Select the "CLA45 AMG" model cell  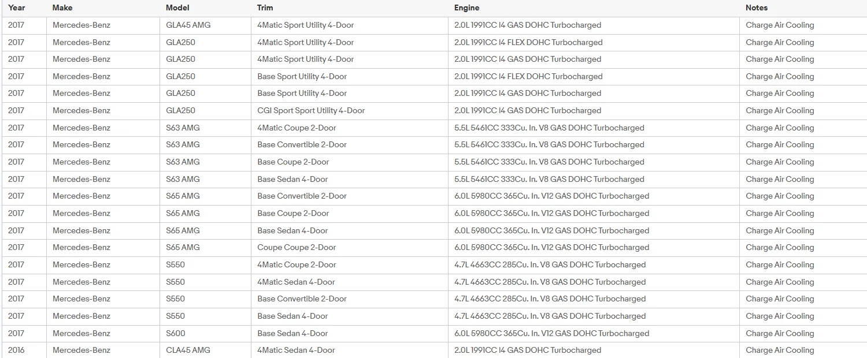[188, 350]
